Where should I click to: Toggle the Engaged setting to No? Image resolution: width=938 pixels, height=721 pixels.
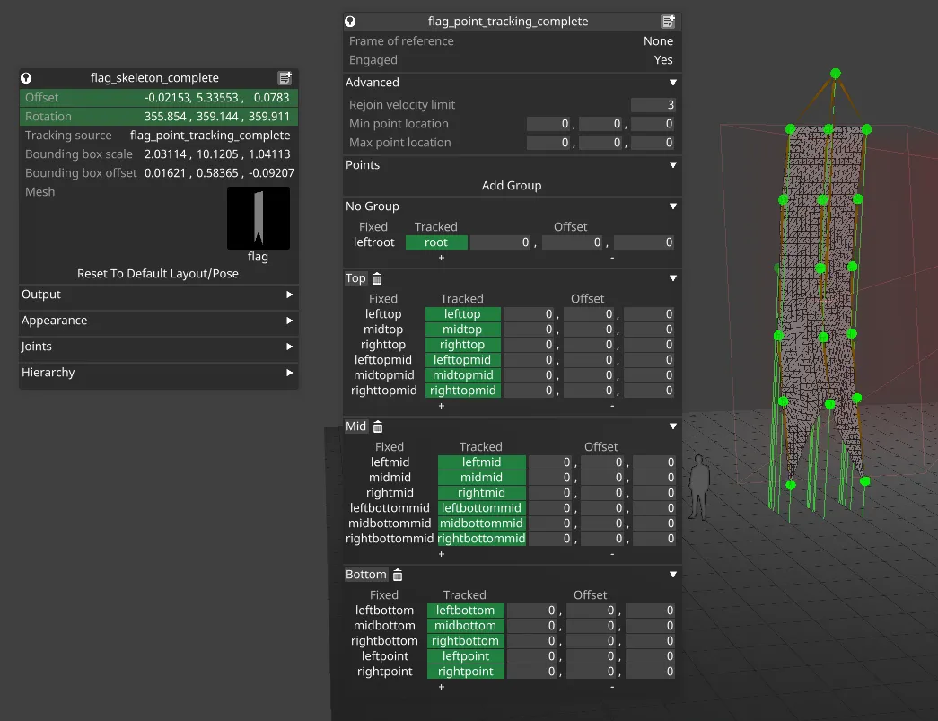(663, 59)
